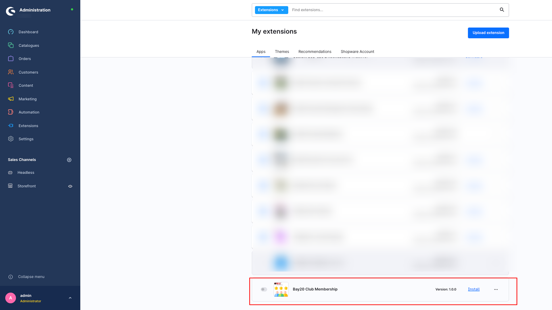Click the Orders bag icon

pos(11,59)
